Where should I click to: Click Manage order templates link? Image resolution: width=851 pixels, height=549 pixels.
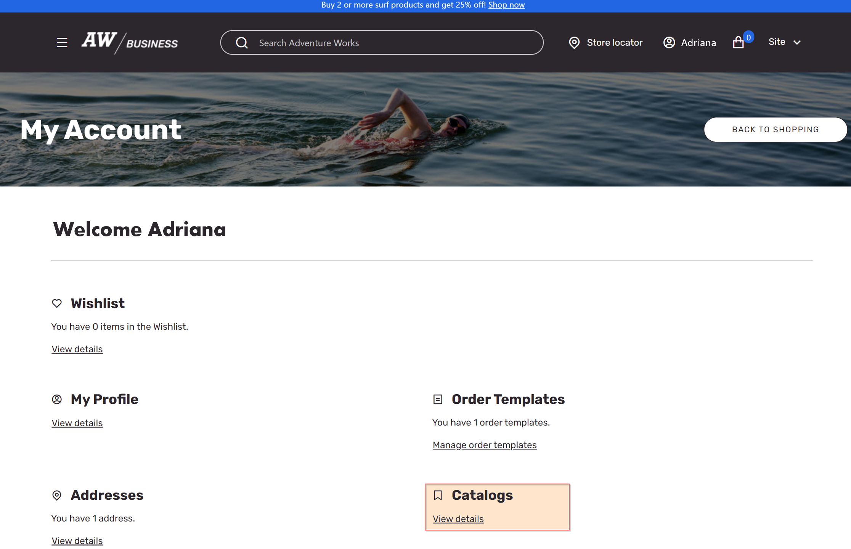point(485,445)
